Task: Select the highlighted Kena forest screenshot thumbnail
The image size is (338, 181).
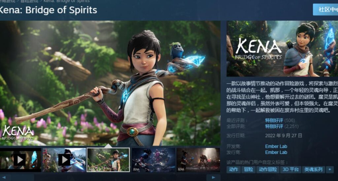Action: 108,160
